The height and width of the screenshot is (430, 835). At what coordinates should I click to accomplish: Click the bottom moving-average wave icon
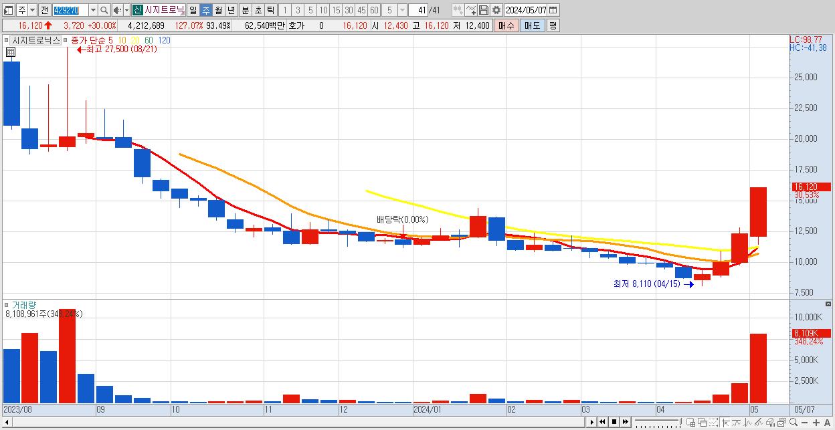737,423
